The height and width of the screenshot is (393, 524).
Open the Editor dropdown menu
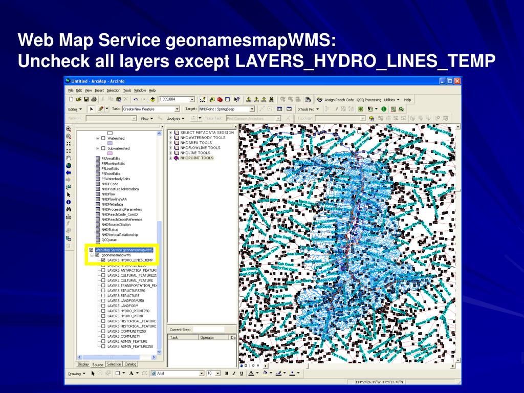pyautogui.click(x=75, y=110)
